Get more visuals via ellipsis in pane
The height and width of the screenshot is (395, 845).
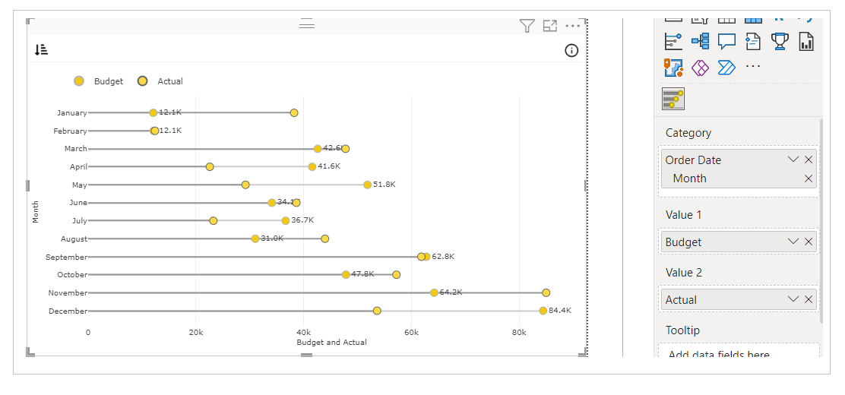[753, 66]
